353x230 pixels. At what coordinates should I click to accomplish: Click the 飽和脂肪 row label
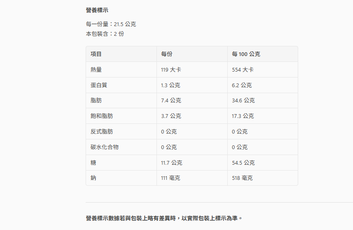point(102,116)
